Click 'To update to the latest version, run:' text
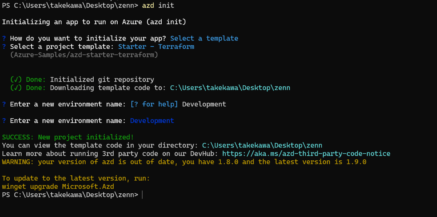 76,178
